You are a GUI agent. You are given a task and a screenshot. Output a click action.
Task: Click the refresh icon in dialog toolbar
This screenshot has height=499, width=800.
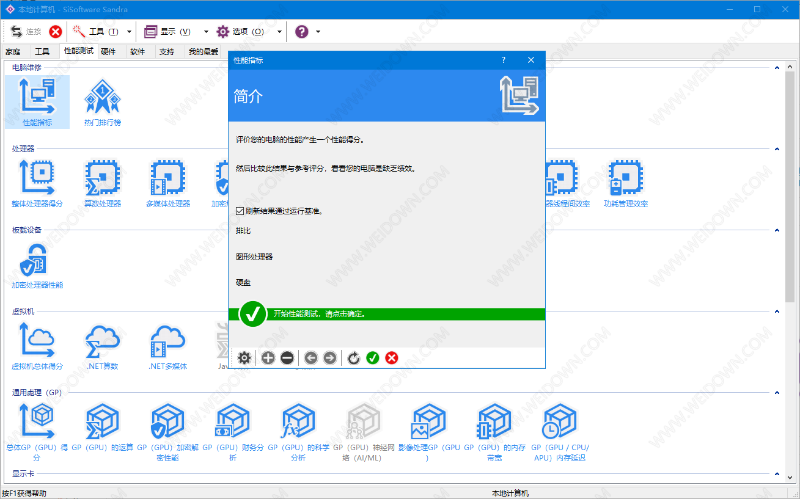pyautogui.click(x=353, y=358)
